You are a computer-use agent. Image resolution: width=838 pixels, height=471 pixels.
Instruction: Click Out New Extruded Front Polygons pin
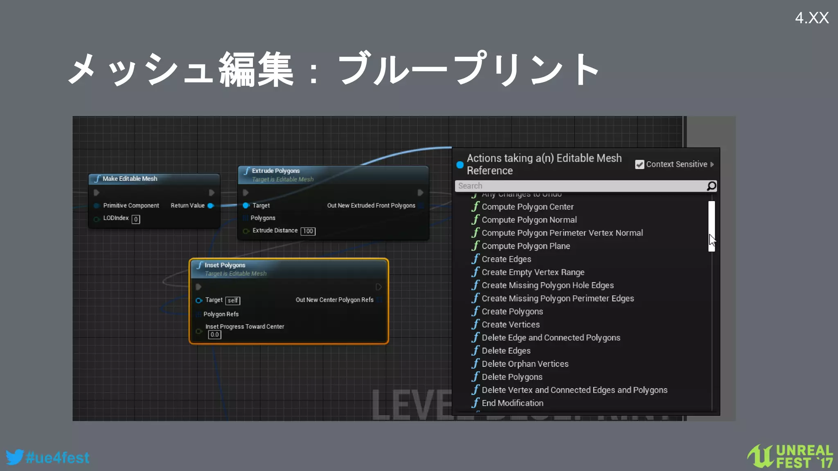[x=421, y=206]
